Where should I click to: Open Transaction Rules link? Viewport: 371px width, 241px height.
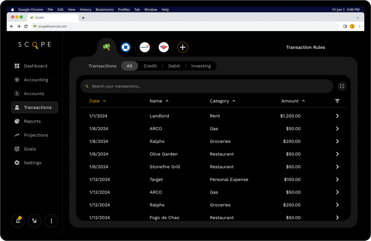click(305, 47)
